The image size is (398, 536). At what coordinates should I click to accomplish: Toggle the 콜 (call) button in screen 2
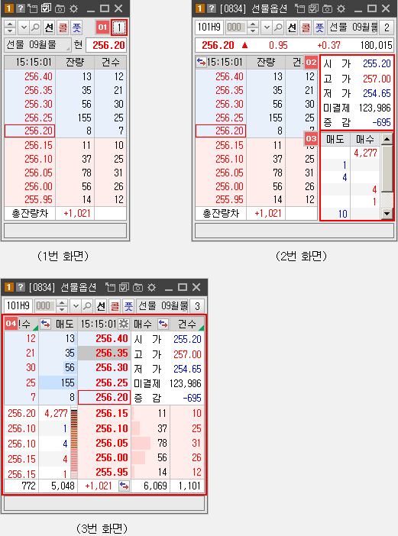pos(306,27)
